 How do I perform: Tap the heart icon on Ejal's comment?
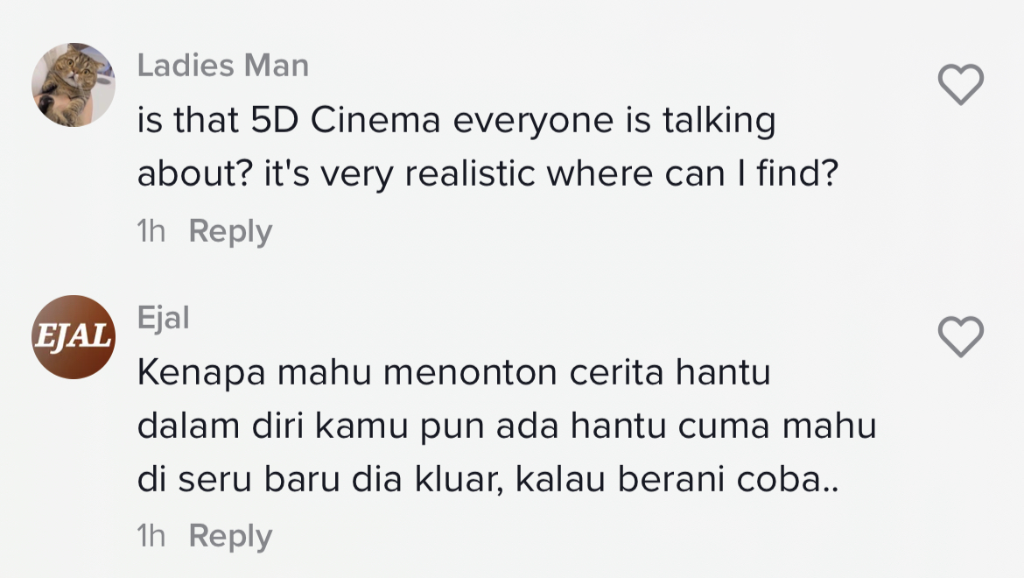[960, 337]
